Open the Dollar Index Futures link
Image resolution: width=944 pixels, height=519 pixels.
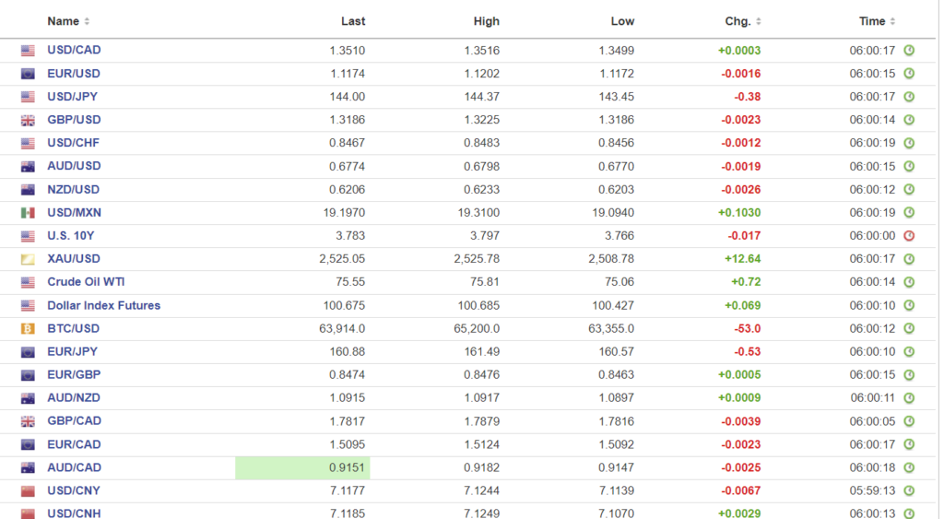[103, 305]
